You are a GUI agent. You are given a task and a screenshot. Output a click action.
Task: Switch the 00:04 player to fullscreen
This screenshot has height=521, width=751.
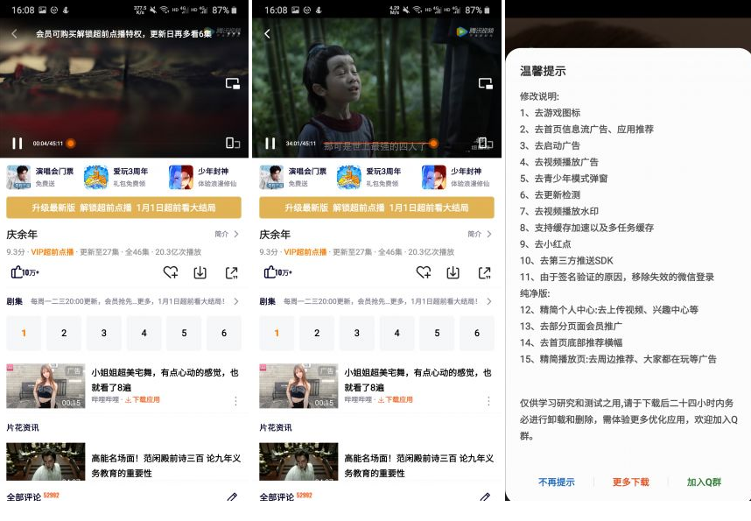(x=233, y=143)
